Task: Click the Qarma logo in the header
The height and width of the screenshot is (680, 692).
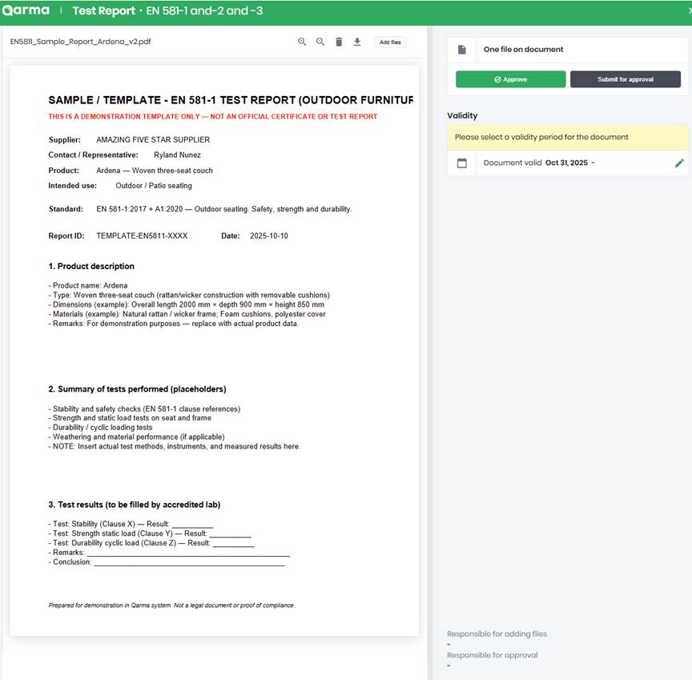Action: [26, 10]
